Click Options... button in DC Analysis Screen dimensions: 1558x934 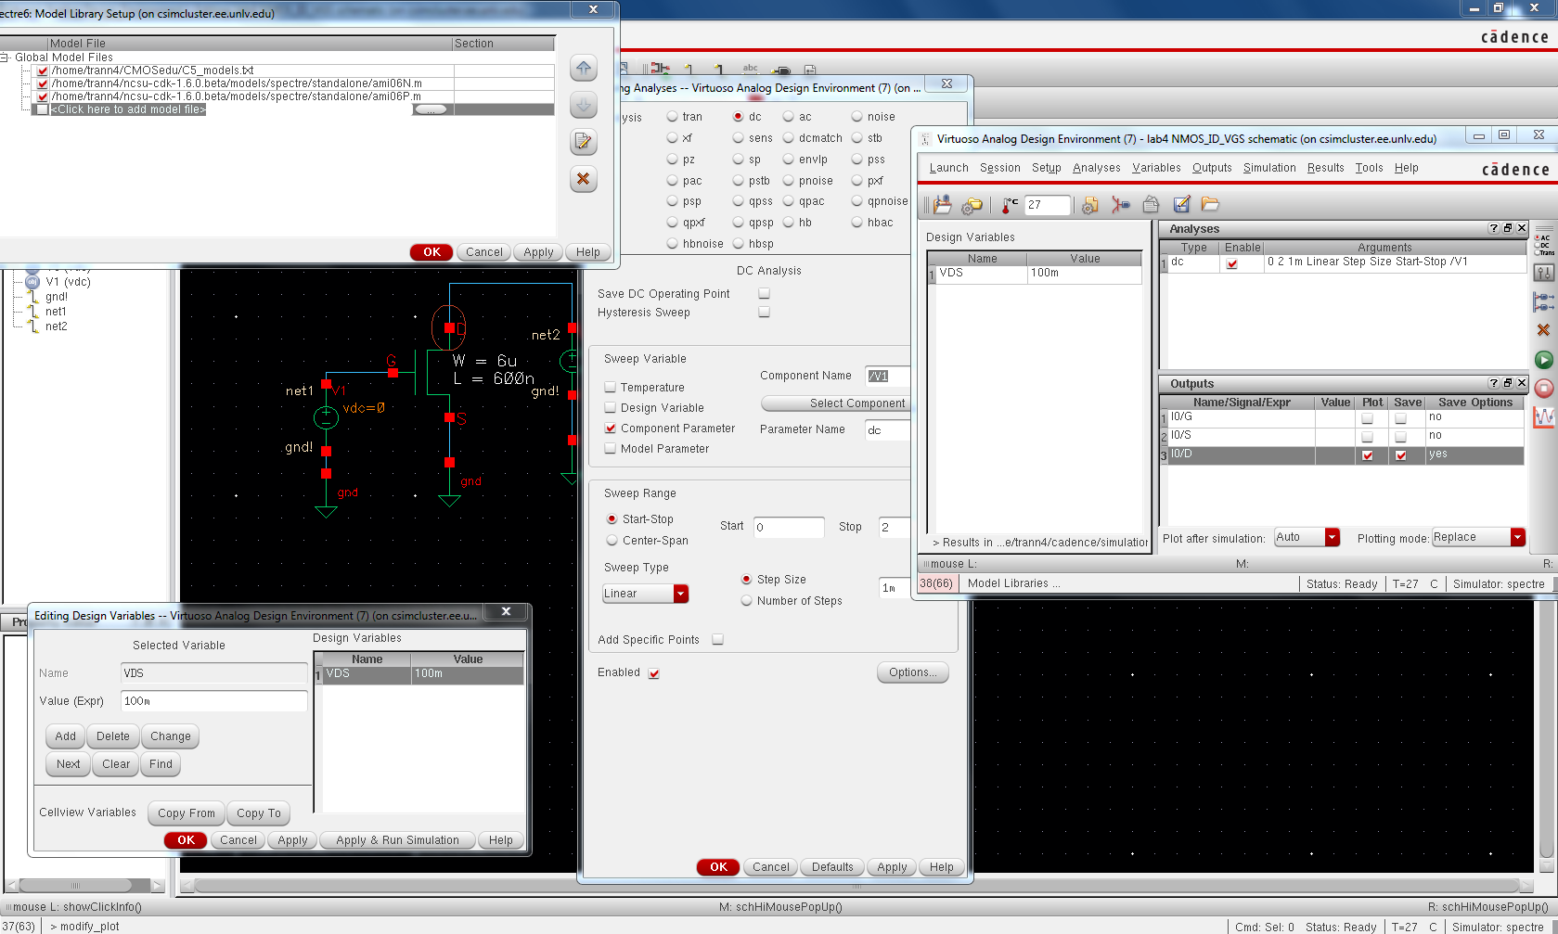click(913, 672)
